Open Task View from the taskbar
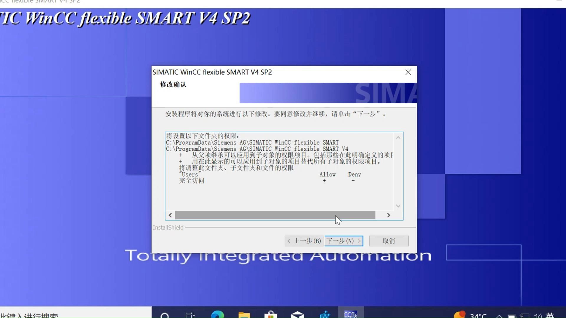Screen dimensions: 566x318 click(x=190, y=314)
